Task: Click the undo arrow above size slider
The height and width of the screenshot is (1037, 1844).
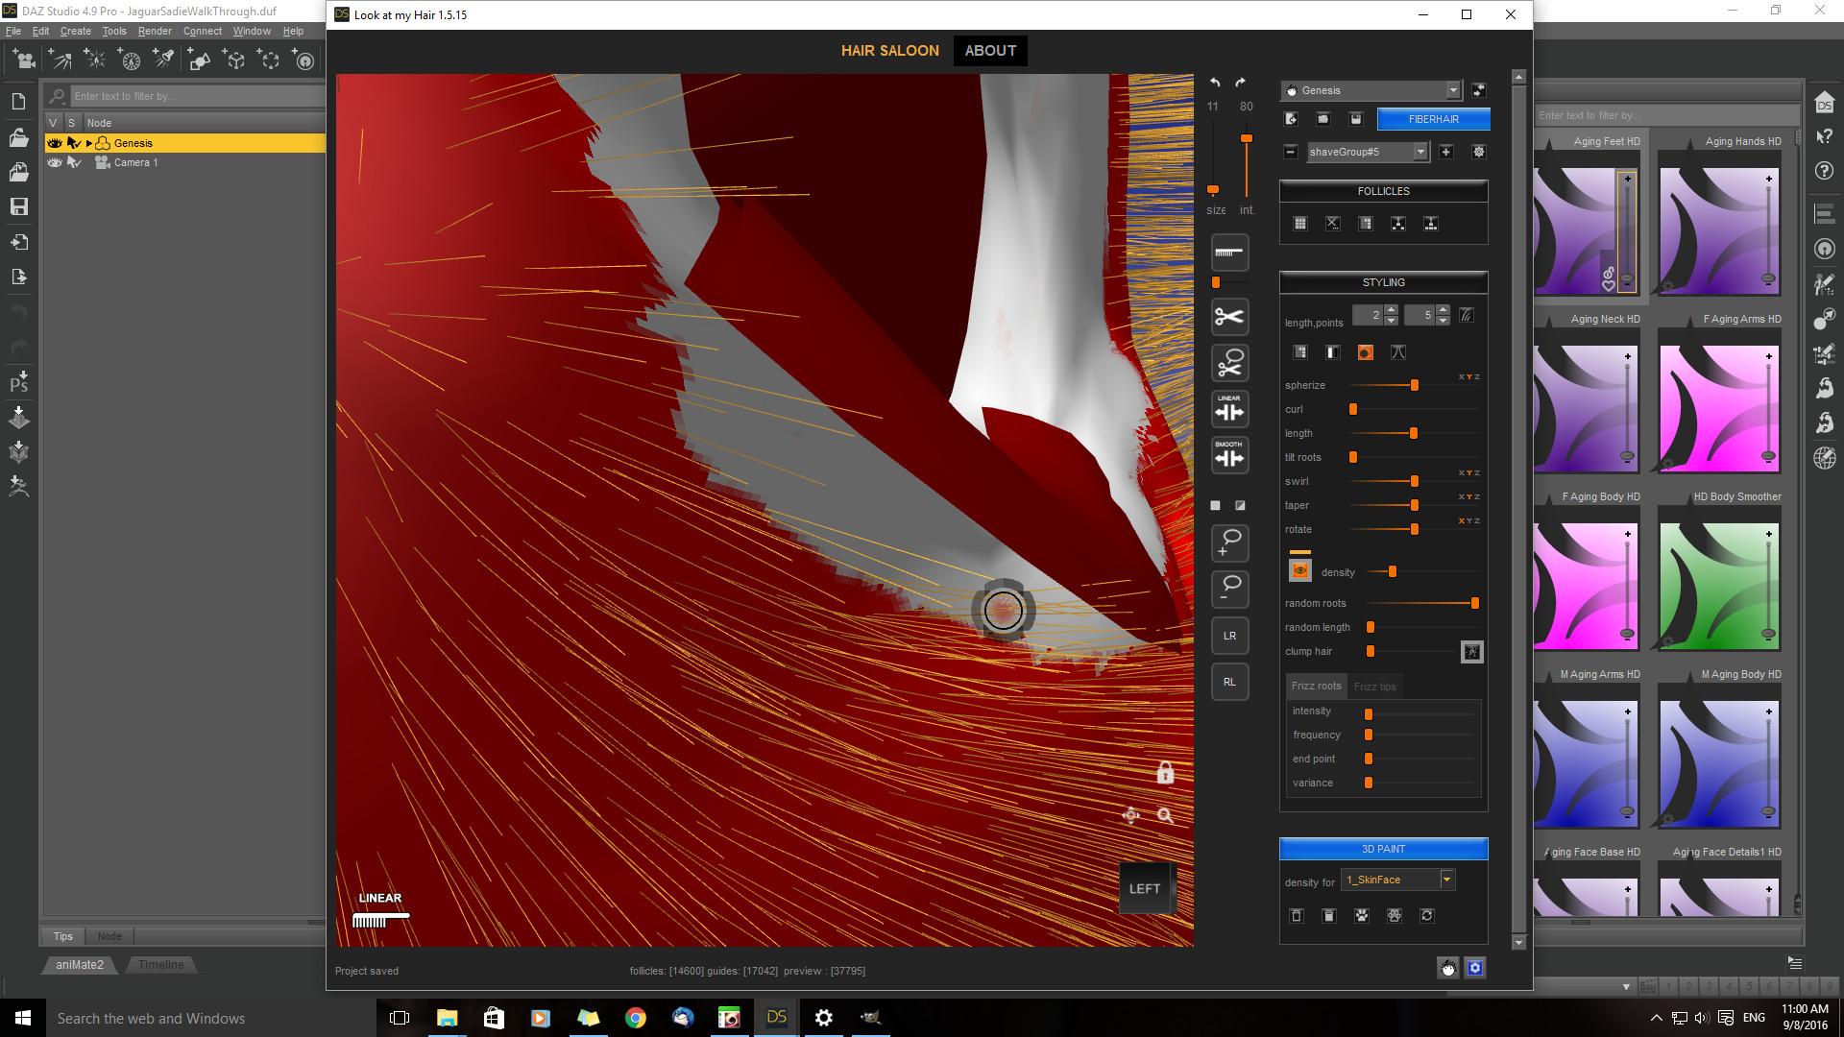Action: coord(1215,83)
